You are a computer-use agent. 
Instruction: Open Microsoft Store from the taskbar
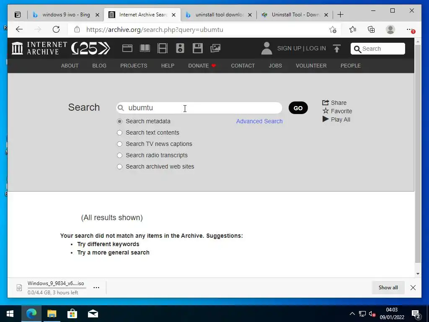(x=72, y=314)
